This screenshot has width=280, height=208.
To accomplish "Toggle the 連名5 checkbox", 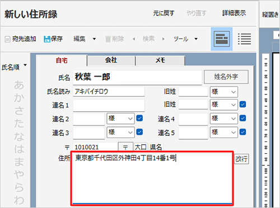I will tap(242, 132).
